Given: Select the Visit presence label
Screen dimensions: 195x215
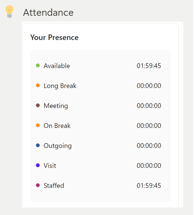Looking at the screenshot, I should (x=50, y=166).
